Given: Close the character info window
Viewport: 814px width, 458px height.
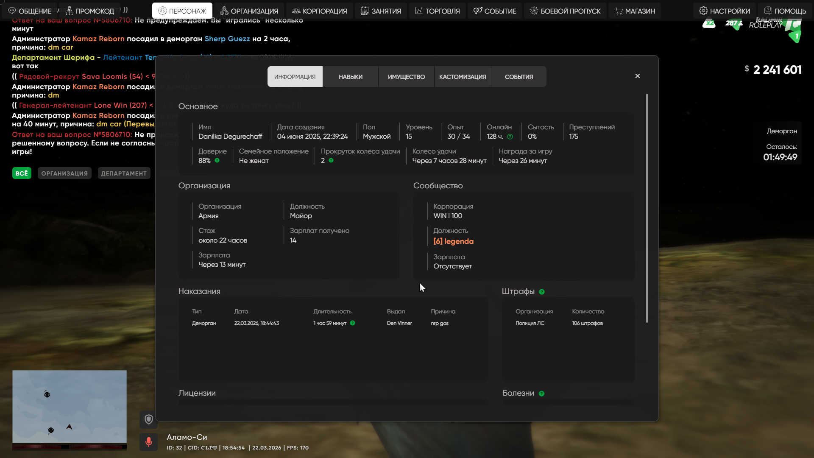Looking at the screenshot, I should 638,76.
